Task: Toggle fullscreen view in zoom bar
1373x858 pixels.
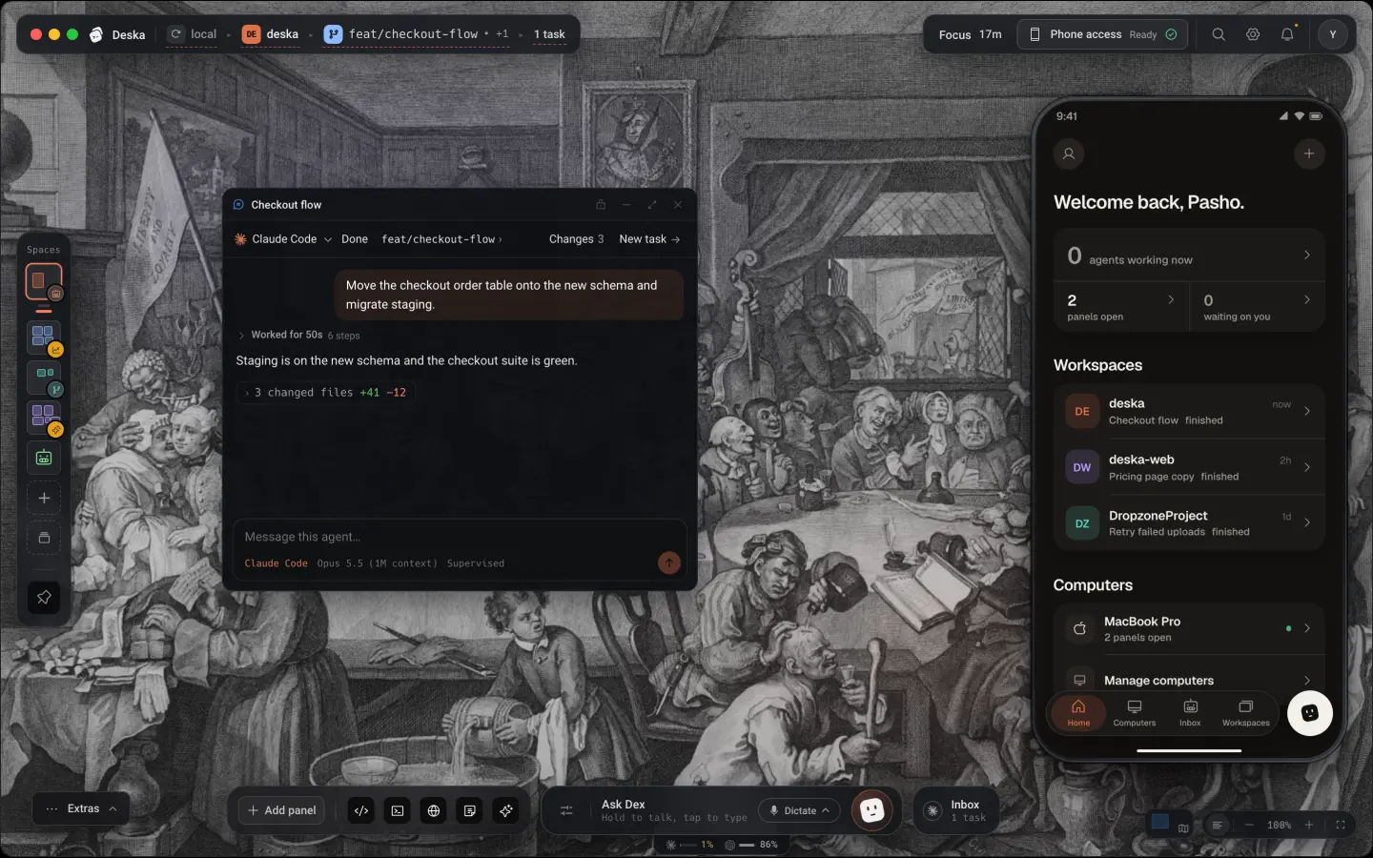Action: pos(1341,825)
